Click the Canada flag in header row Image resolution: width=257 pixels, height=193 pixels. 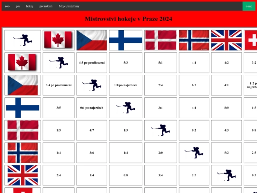click(59, 40)
